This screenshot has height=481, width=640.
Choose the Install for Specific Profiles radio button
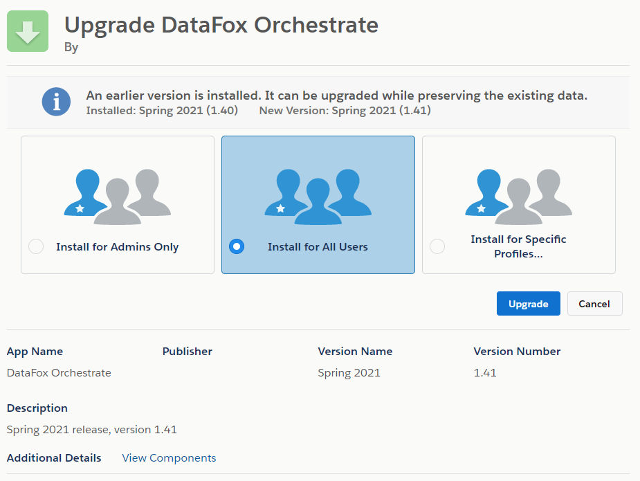437,246
